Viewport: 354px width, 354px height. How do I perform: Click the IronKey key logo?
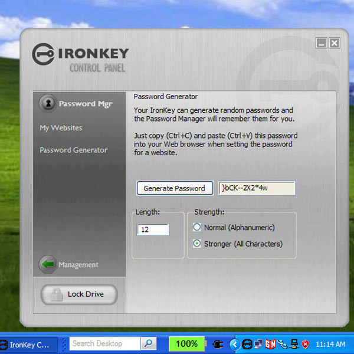43,54
